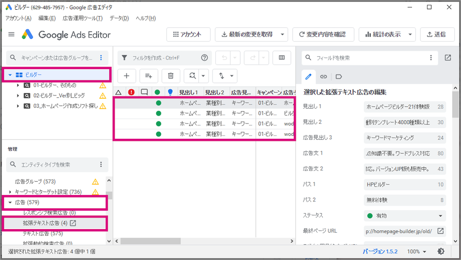
Task: Click the red error column header
Action: click(131, 92)
